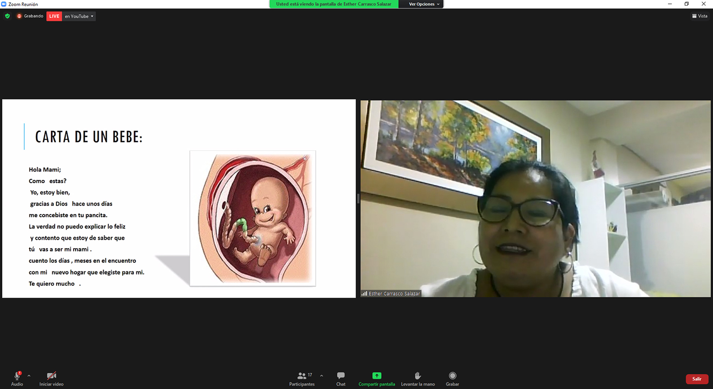This screenshot has height=389, width=713.
Task: Click the Zoom app icon in title bar
Action: [x=4, y=4]
